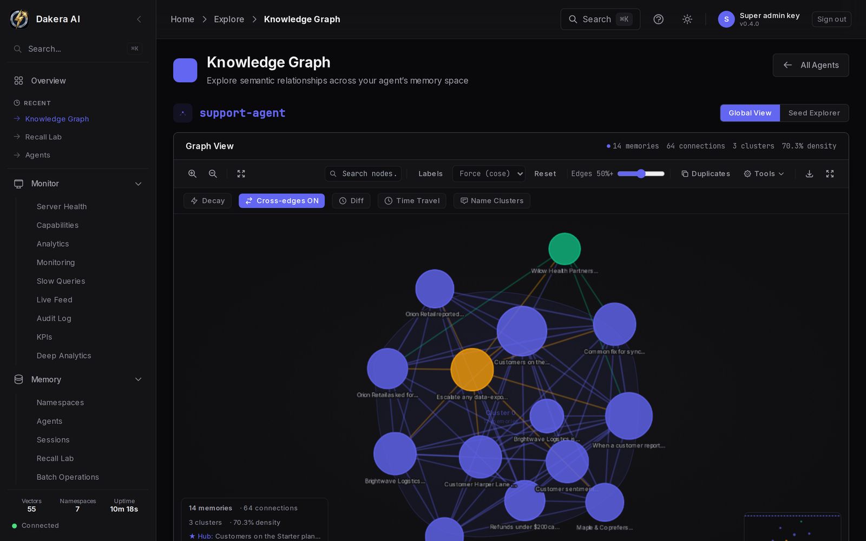Toggle Duplicates detection
This screenshot has width=866, height=541.
[x=706, y=174]
